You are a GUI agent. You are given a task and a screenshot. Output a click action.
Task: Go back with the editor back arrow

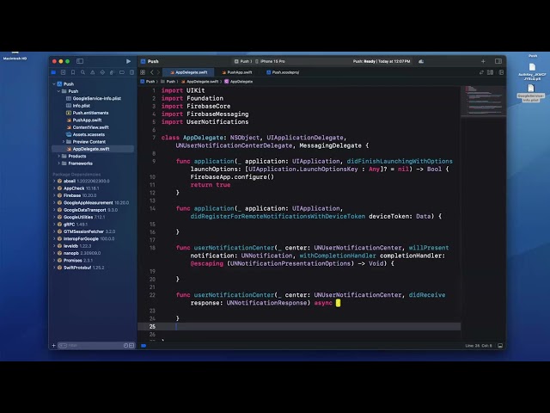point(152,72)
